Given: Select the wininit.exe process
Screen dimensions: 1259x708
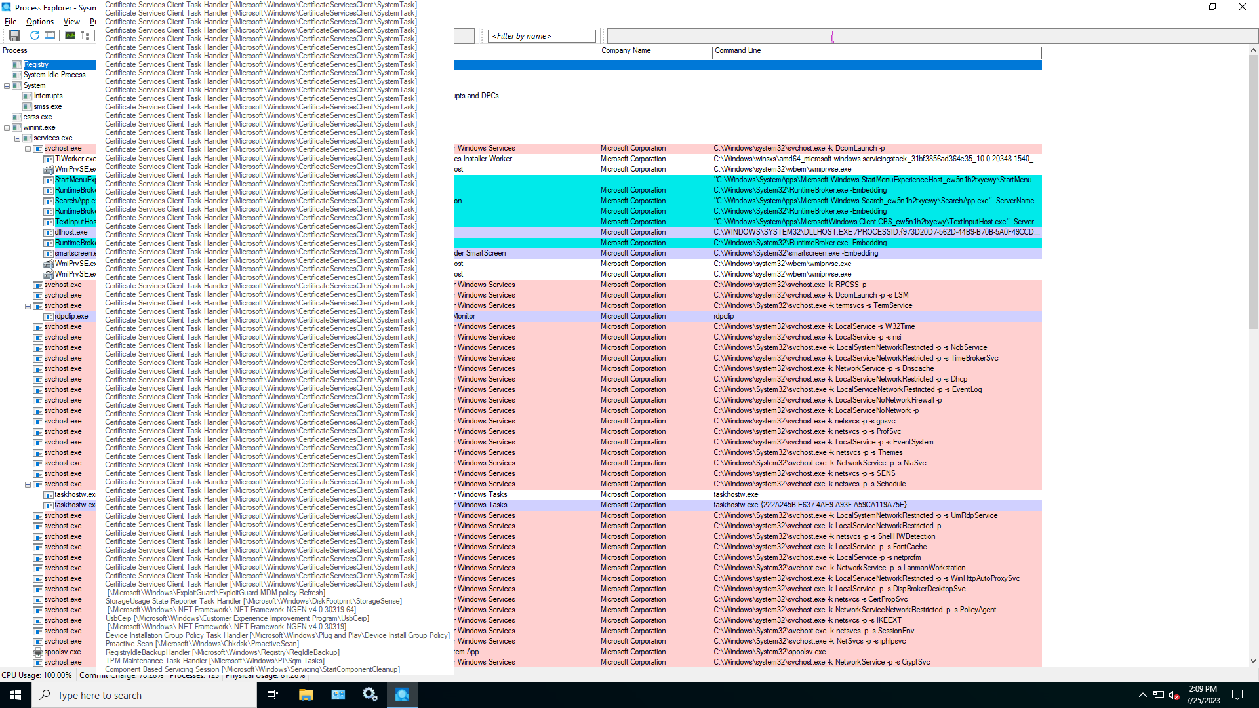Looking at the screenshot, I should [x=39, y=127].
